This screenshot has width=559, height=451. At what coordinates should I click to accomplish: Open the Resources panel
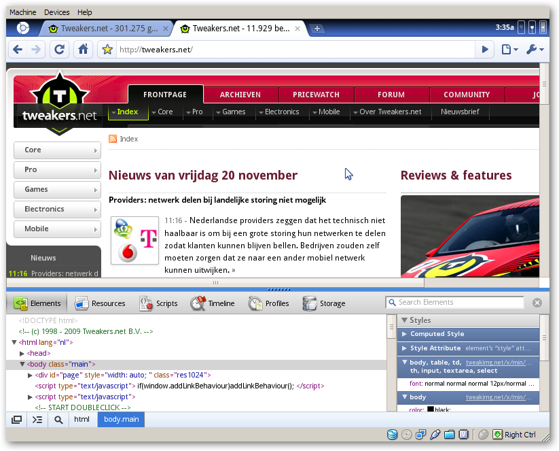click(100, 303)
